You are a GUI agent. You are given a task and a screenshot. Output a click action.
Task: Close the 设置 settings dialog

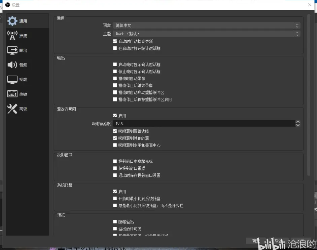[310, 5]
